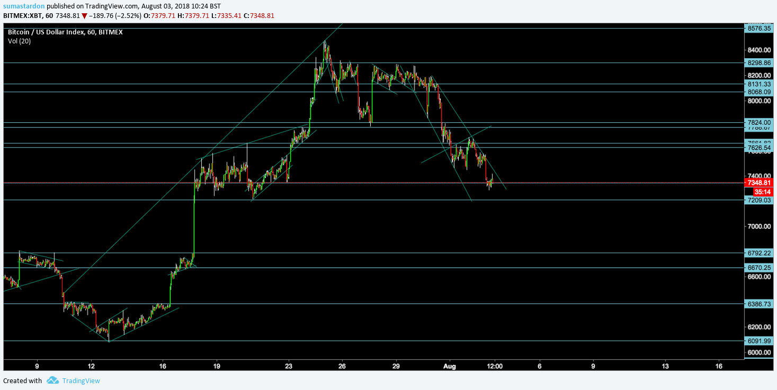
Task: Click the TradingView cloud logo icon
Action: [52, 380]
